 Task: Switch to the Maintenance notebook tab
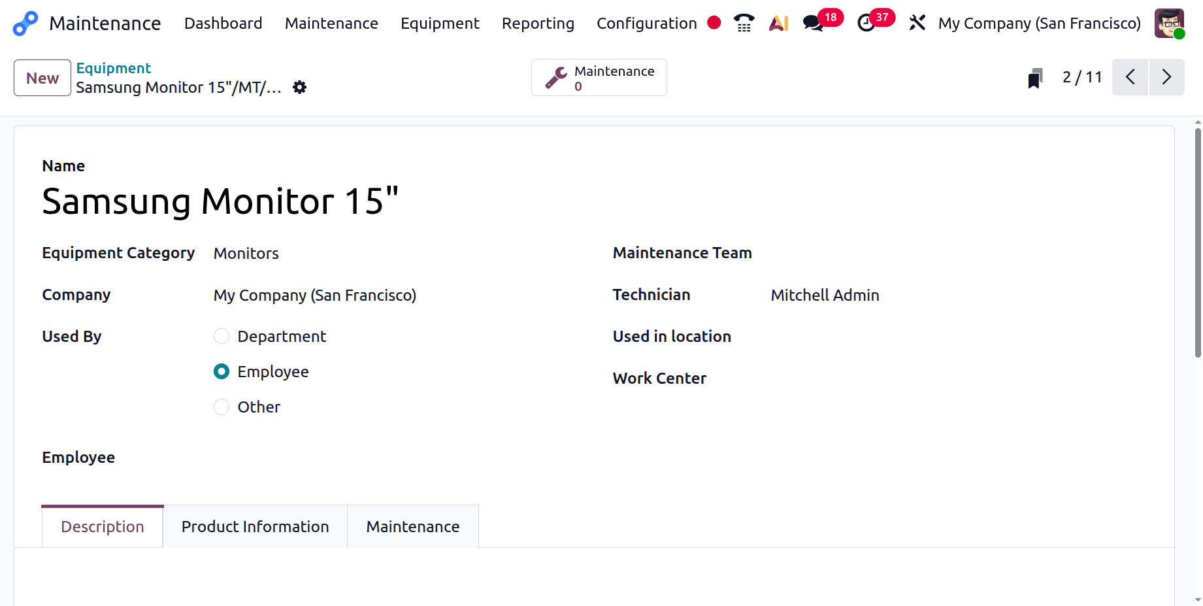[x=413, y=526]
